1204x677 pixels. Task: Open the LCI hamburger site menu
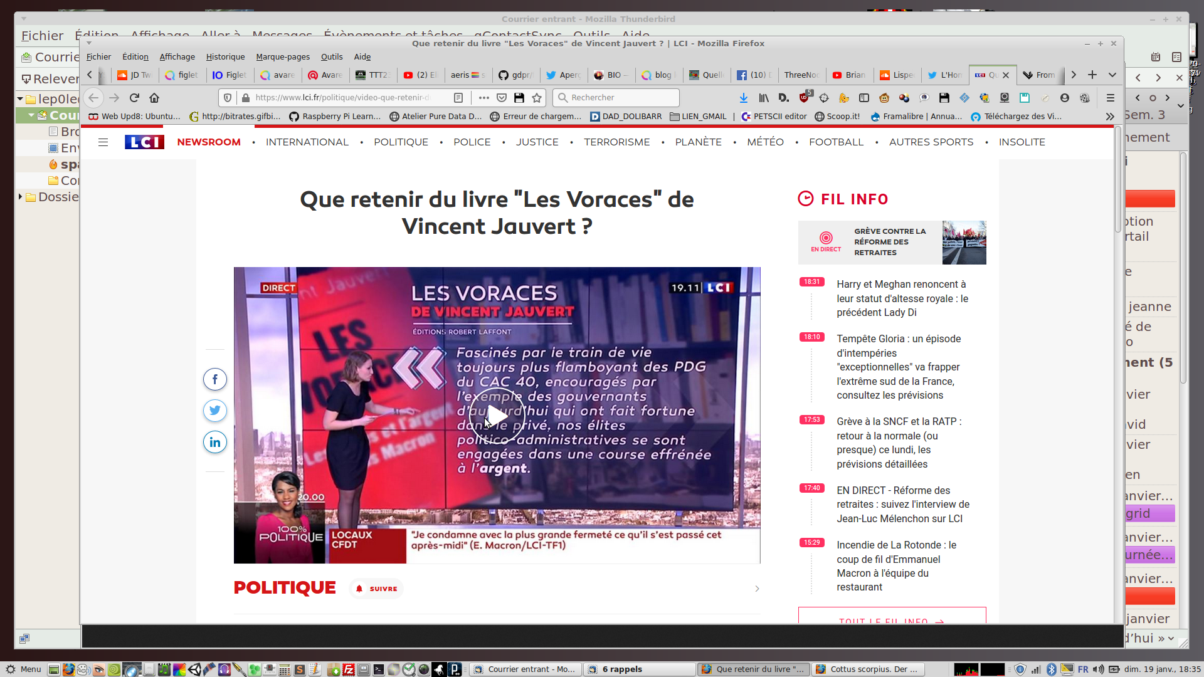[x=103, y=142]
